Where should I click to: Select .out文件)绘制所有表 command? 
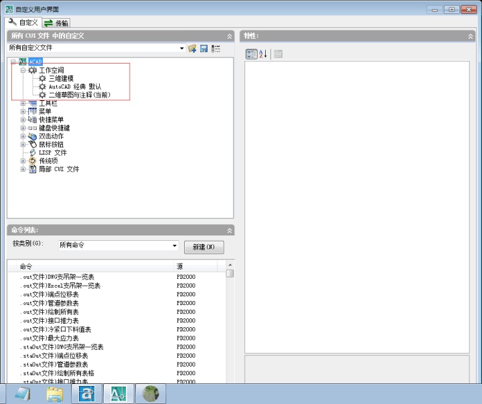(50, 312)
